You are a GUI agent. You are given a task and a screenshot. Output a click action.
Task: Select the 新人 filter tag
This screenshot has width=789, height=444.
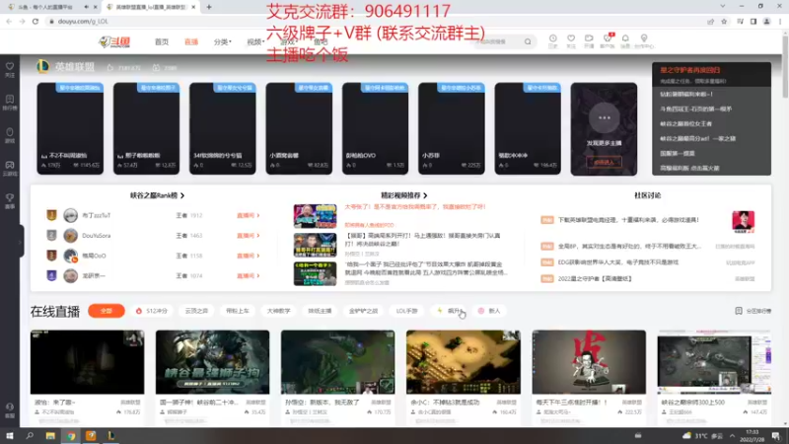click(489, 311)
